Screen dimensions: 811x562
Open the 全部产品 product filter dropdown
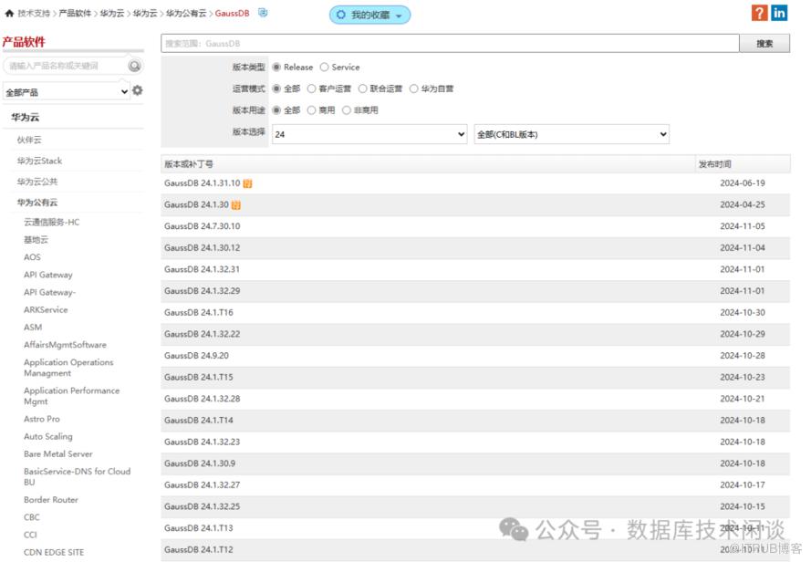[67, 92]
